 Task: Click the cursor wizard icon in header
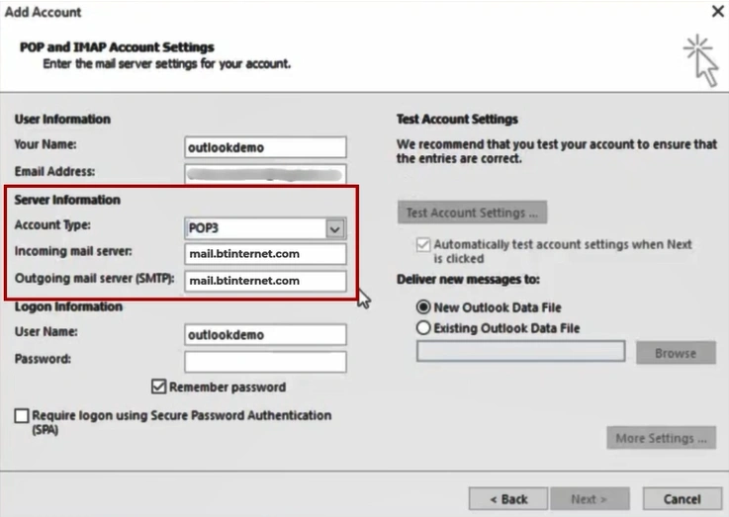[x=701, y=60]
